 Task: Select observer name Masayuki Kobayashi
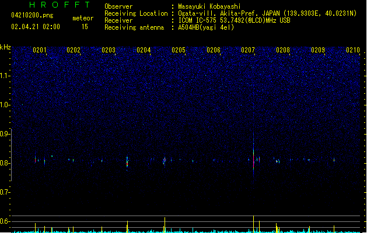tap(209, 6)
